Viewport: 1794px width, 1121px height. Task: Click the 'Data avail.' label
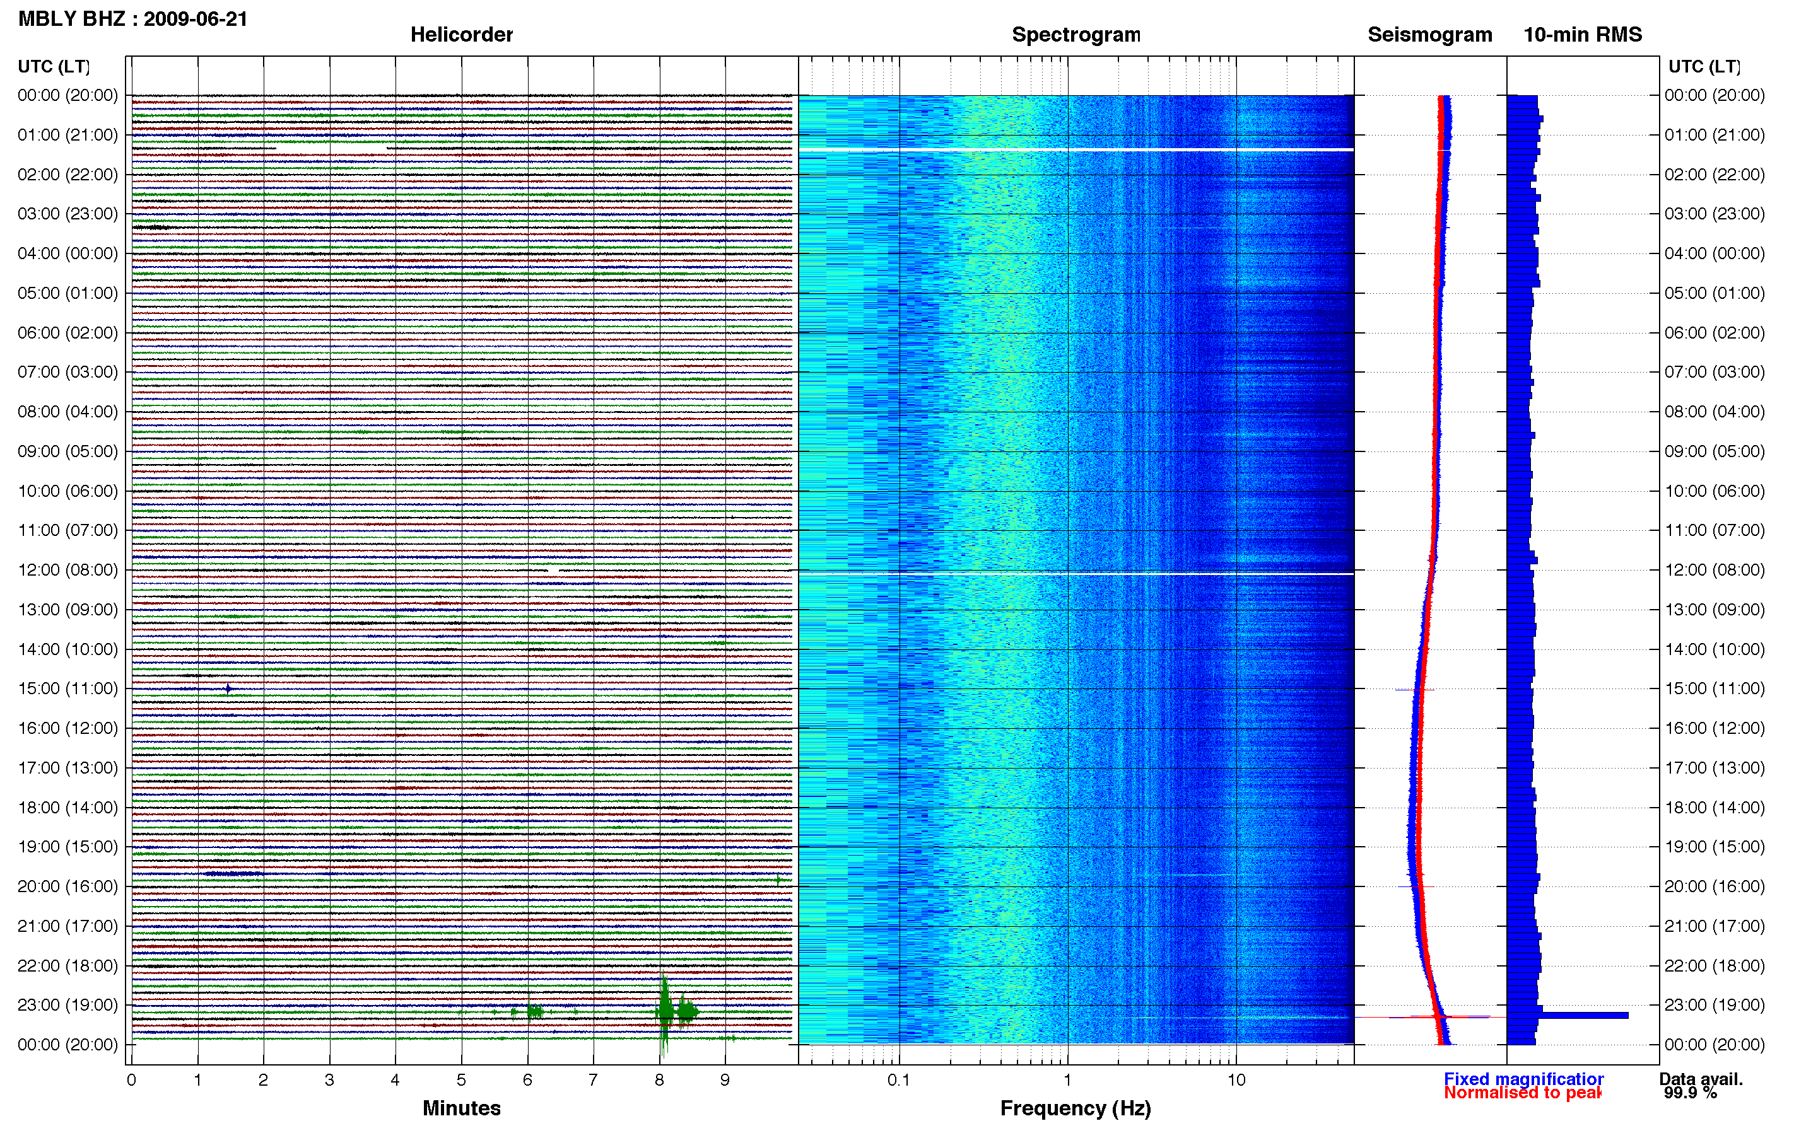(1701, 1079)
